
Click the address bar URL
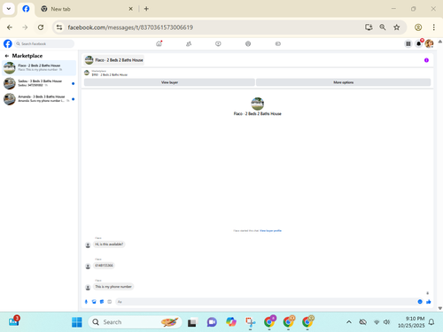(x=130, y=27)
